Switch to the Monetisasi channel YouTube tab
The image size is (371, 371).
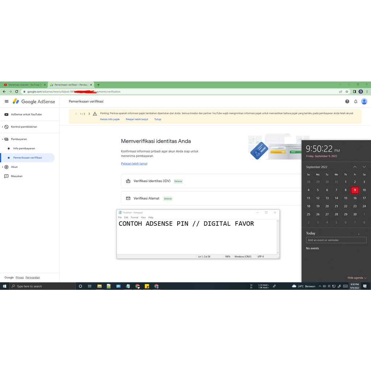24,84
